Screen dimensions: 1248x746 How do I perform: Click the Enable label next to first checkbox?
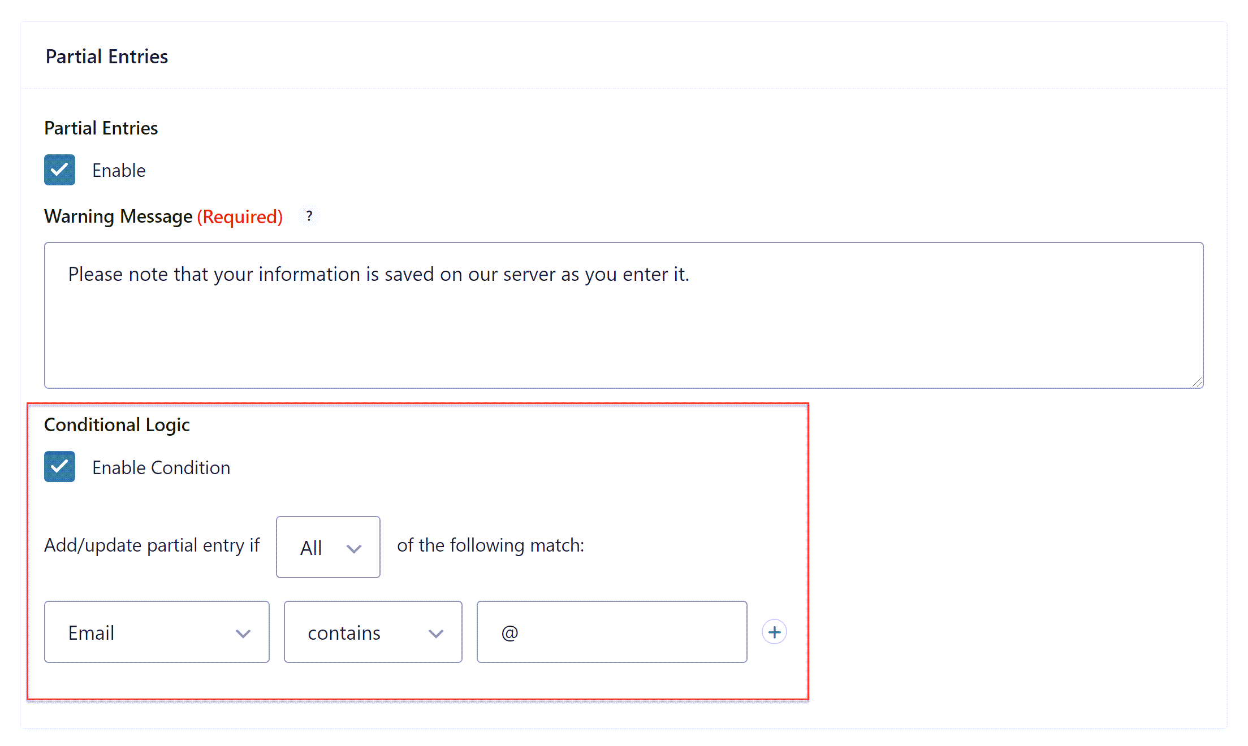(119, 171)
